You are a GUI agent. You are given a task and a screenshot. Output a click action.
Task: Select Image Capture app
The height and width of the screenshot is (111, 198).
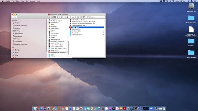click(54, 28)
